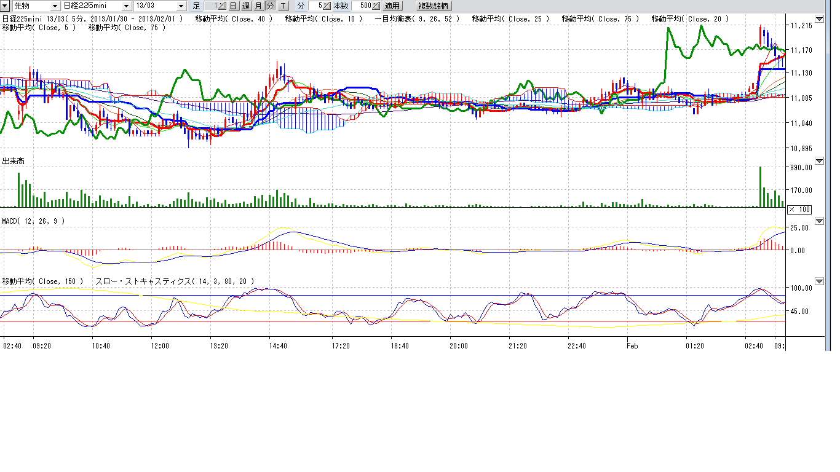
Task: Expand the 13/03 contract month dropdown
Action: pyautogui.click(x=181, y=6)
